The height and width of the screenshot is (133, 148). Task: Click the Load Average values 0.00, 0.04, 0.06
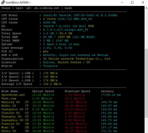click(58, 48)
